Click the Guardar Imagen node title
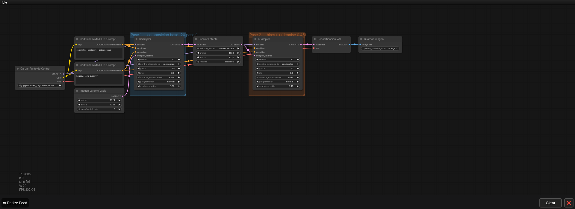This screenshot has width=575, height=209. (374, 39)
